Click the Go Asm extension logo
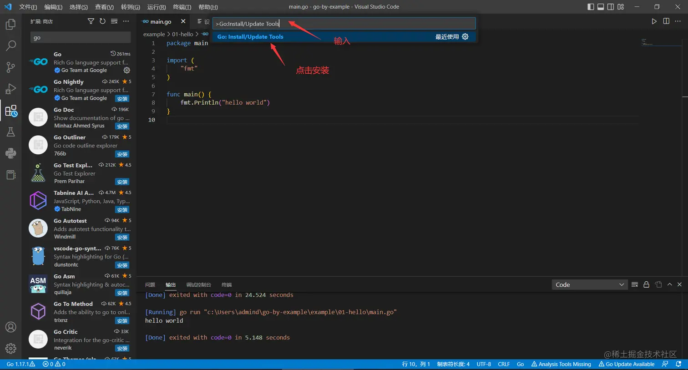The image size is (688, 370). coord(38,284)
